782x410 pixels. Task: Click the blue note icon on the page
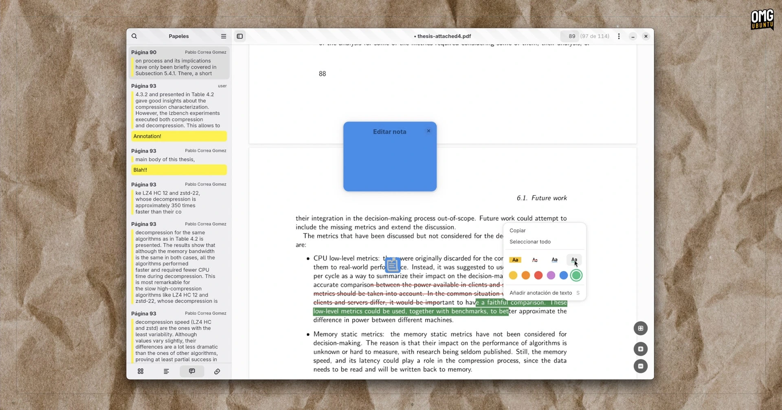click(393, 265)
